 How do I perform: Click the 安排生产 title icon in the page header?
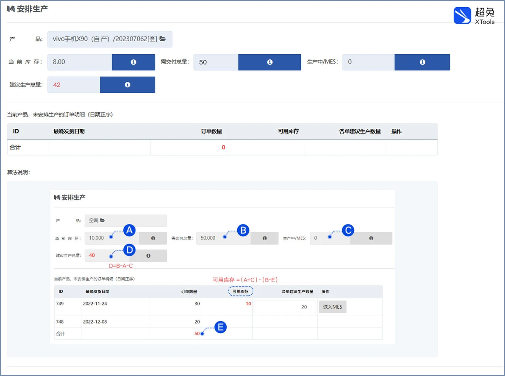[11, 9]
